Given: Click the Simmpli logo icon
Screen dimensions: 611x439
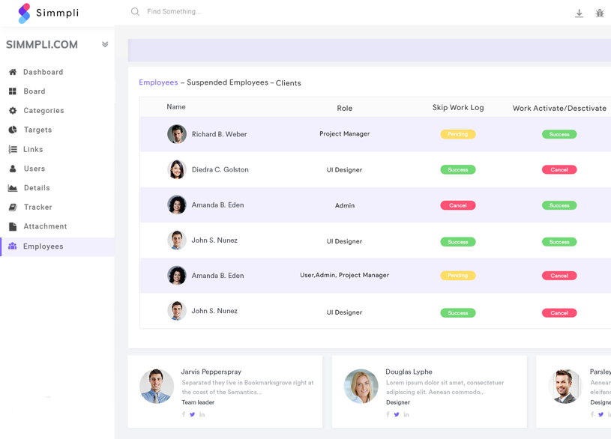Looking at the screenshot, I should [x=25, y=13].
